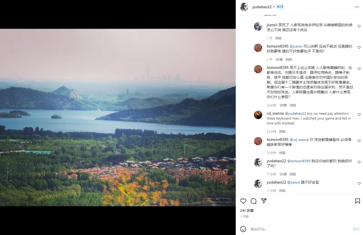363x235 pixels.
Task: Submit comment with the 发布 button
Action: [x=356, y=229]
